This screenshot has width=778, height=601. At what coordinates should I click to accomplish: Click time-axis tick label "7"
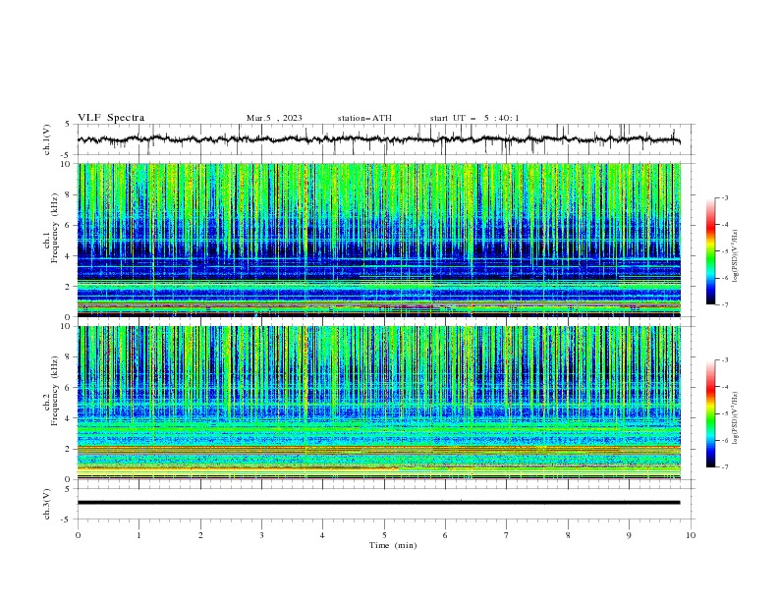tap(507, 535)
